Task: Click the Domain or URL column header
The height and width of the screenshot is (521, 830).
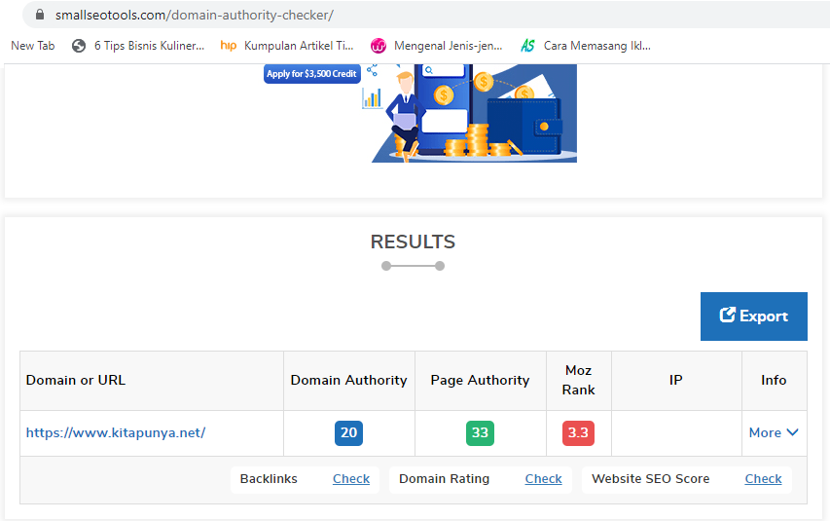Action: click(76, 380)
